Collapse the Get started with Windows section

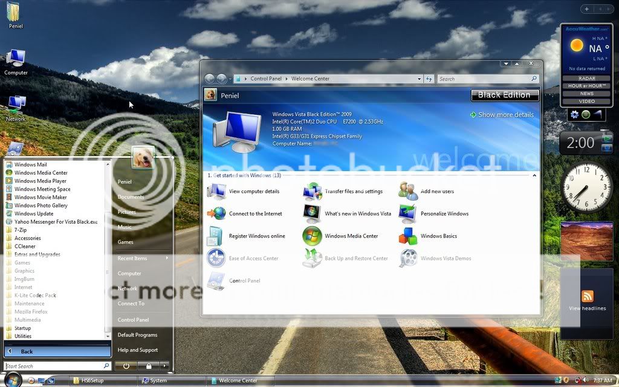[x=534, y=175]
